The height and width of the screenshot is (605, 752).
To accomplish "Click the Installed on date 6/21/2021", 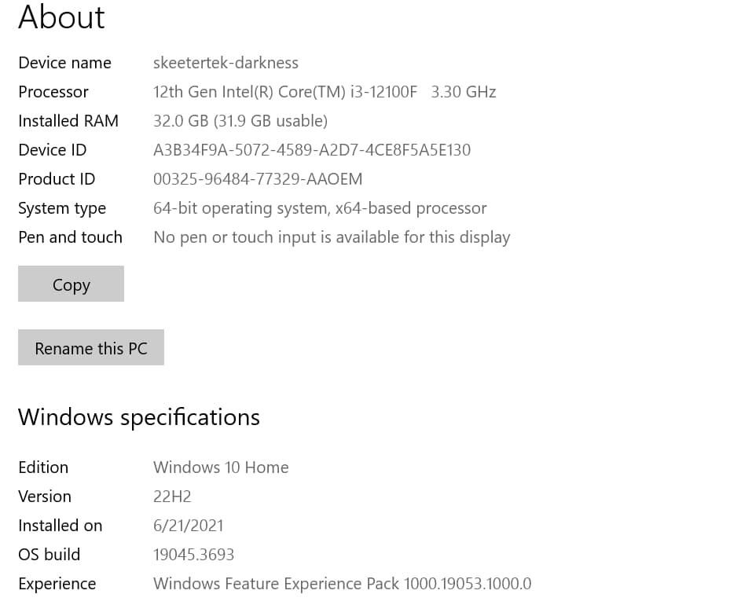I will click(188, 526).
